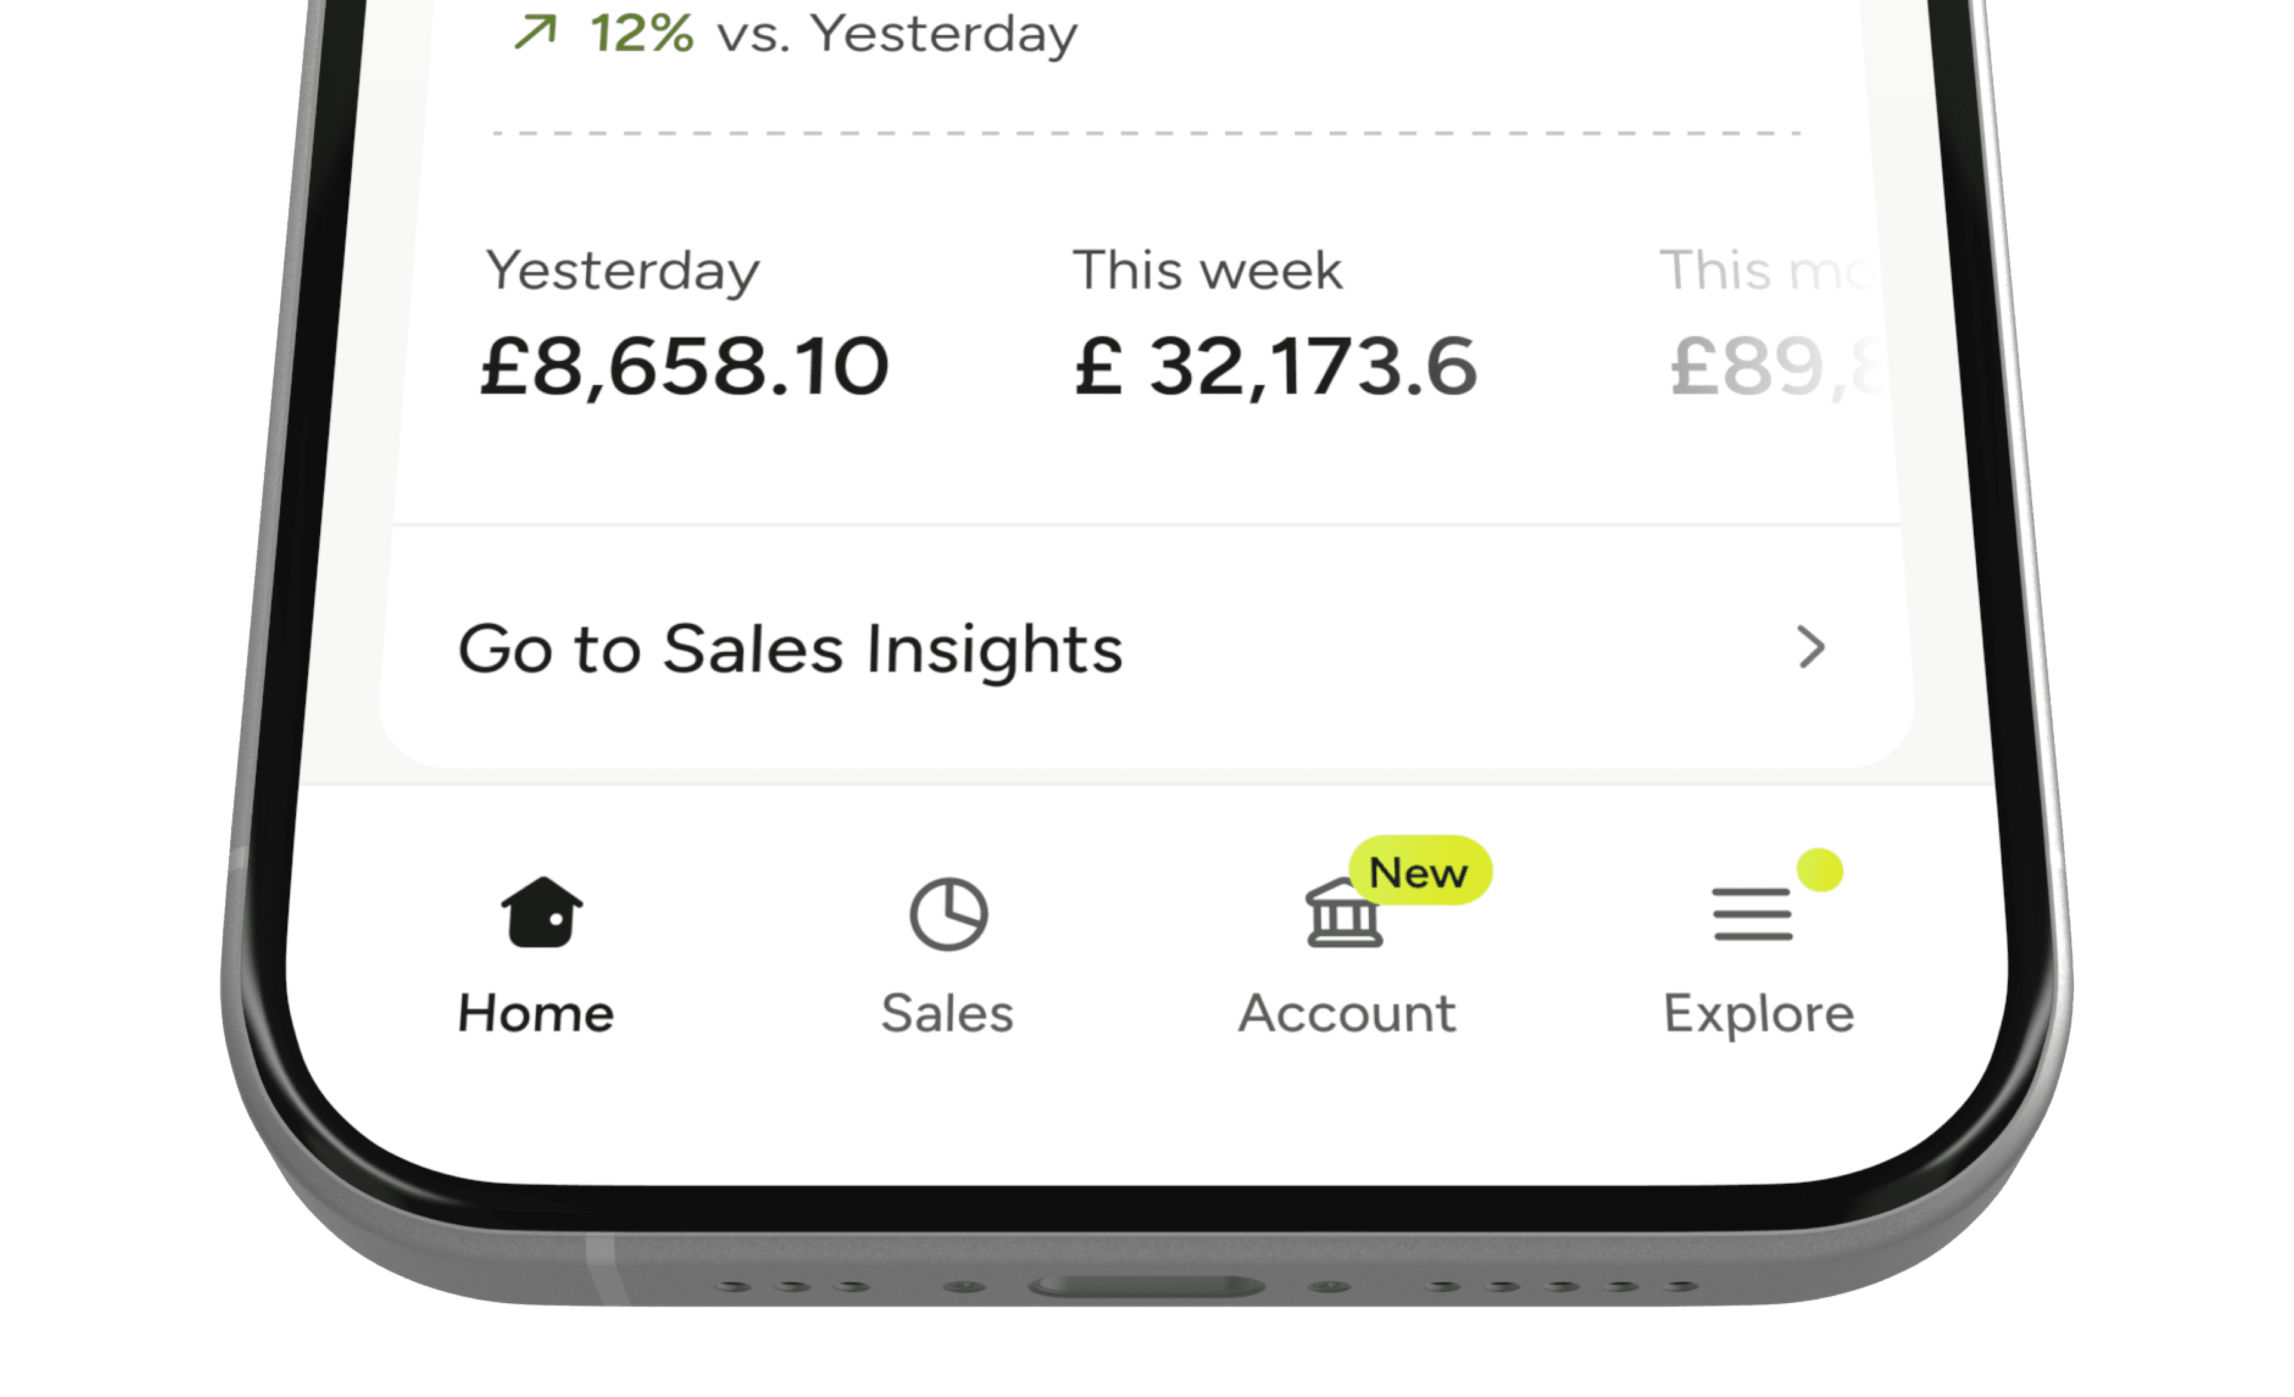Select the 'This week' period label
Viewport: 2294px width, 1397px height.
pyautogui.click(x=1207, y=271)
